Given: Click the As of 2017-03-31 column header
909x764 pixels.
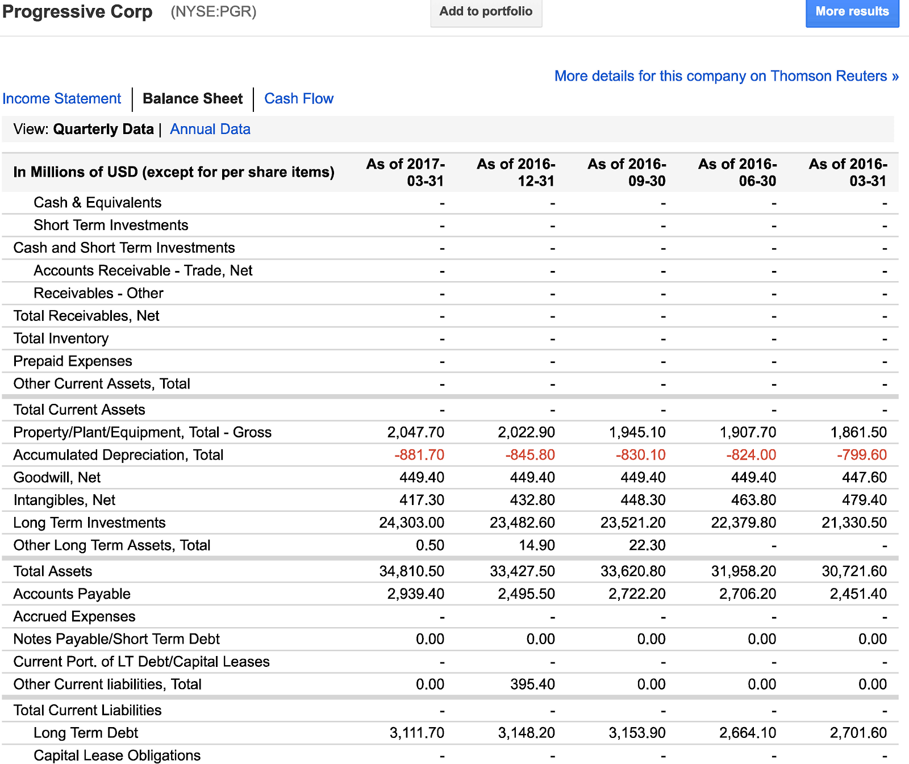Looking at the screenshot, I should click(405, 172).
